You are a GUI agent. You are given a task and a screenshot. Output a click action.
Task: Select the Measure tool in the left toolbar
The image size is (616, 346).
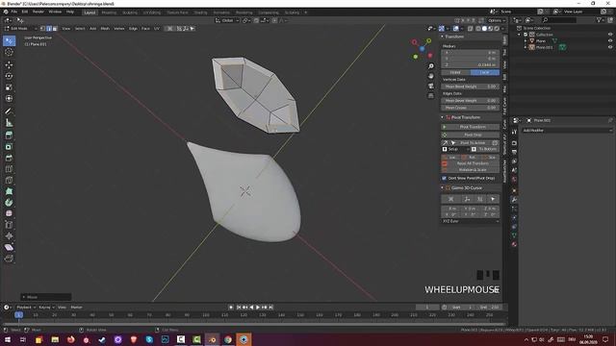[x=9, y=123]
